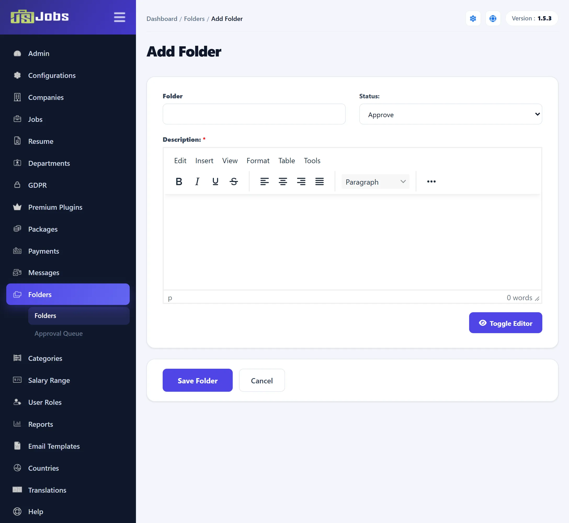This screenshot has height=523, width=569.
Task: Open the editor View menu
Action: click(230, 161)
